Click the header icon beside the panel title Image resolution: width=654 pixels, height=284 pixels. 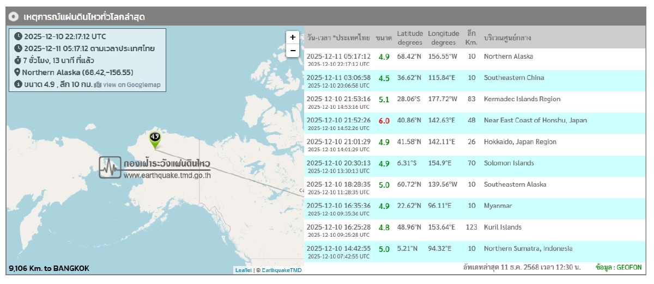[x=15, y=17]
